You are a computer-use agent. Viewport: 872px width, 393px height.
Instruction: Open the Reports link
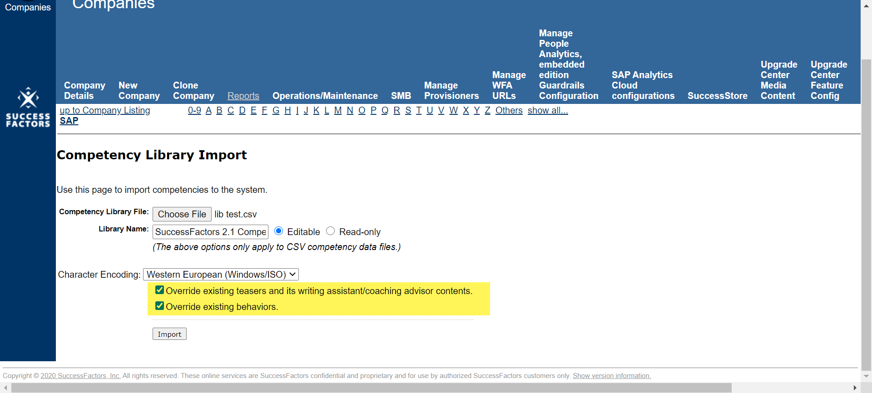coord(243,96)
